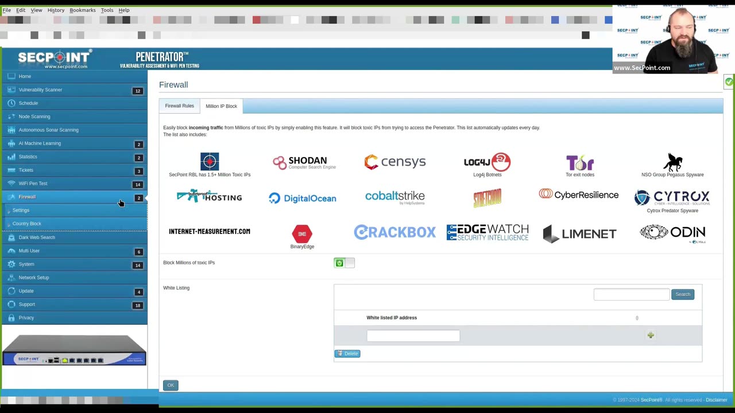Click the Autonomous Sonar Scanning icon

(11, 130)
